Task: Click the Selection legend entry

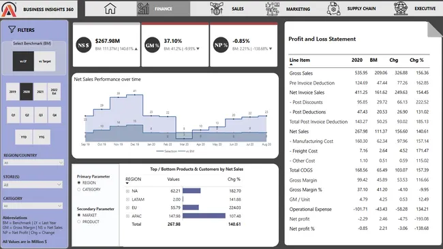Action: pyautogui.click(x=167, y=152)
